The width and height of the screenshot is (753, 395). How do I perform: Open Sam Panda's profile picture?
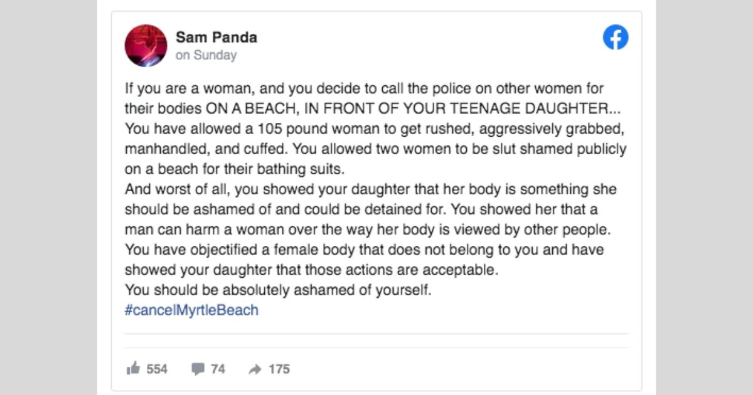click(146, 46)
